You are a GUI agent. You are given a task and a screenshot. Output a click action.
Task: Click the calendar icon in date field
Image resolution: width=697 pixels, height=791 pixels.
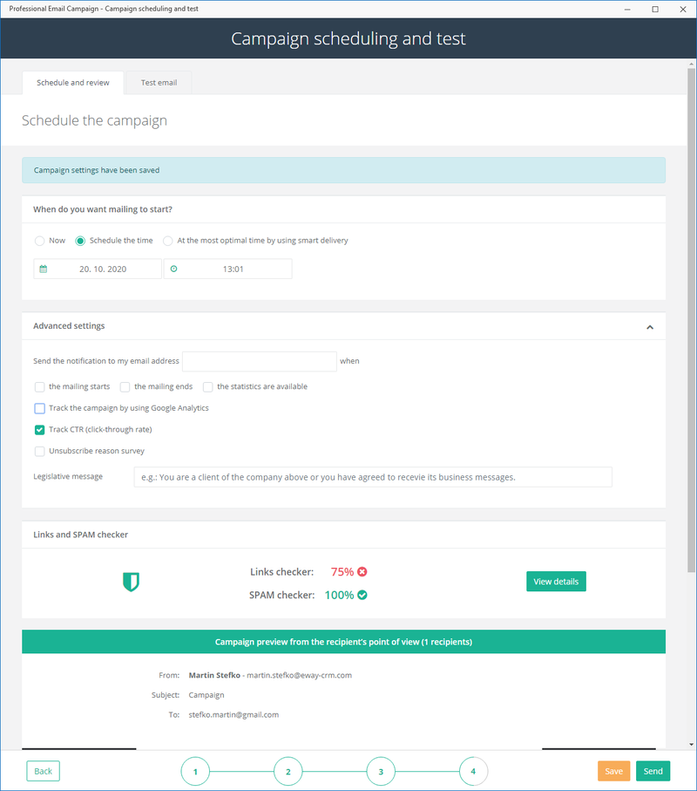44,269
